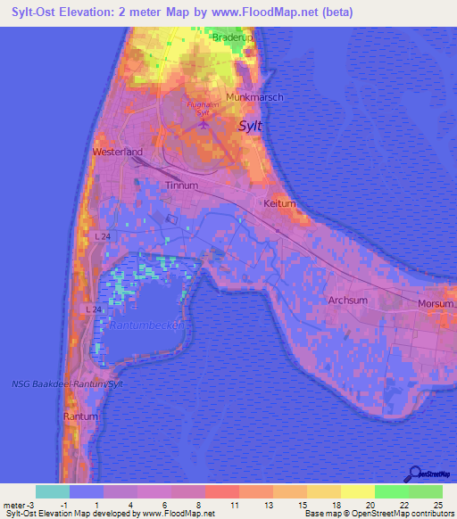The height and width of the screenshot is (519, 457).
Task: Click the Westerland town label
Action: pos(117,152)
